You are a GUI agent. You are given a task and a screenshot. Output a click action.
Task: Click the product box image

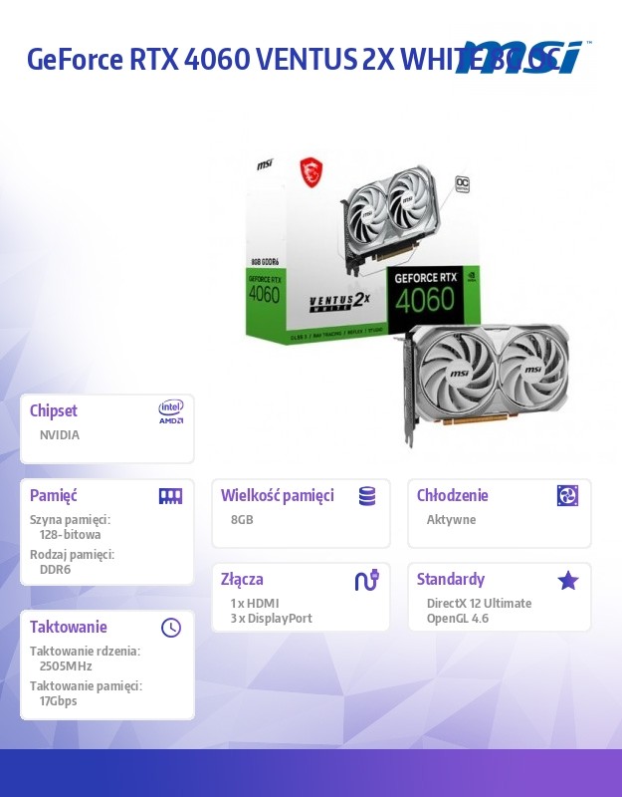[362, 252]
